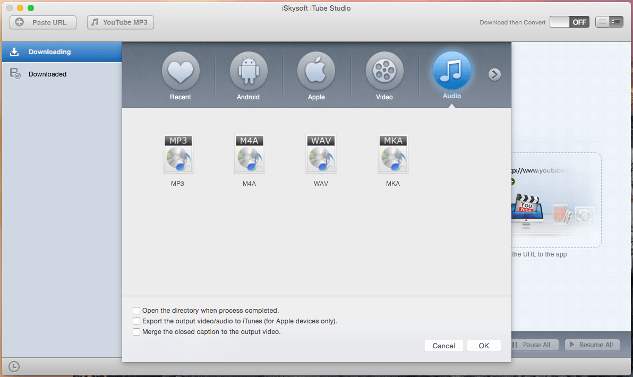The height and width of the screenshot is (377, 633).
Task: Enable Open the directory when process completed
Action: click(136, 311)
